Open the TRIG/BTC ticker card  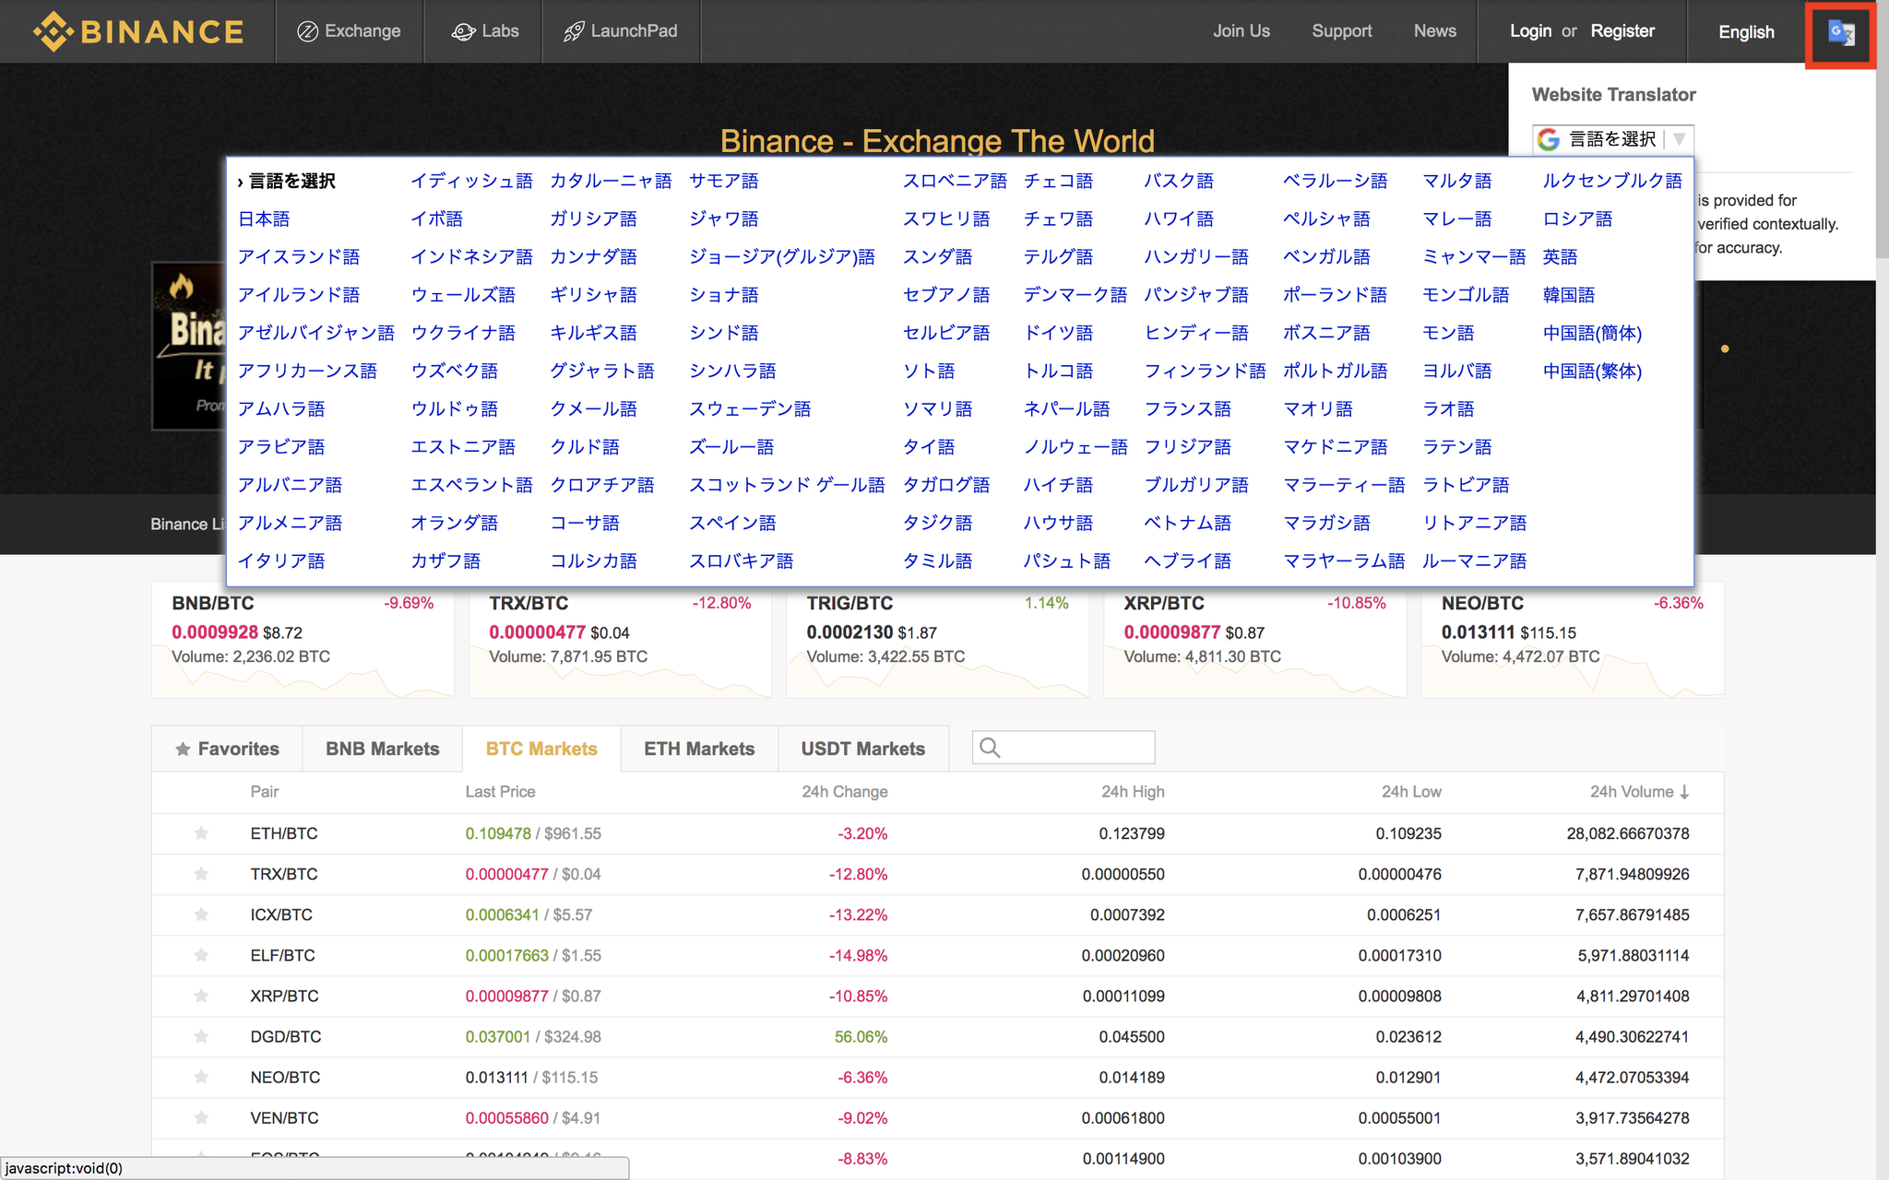[937, 641]
